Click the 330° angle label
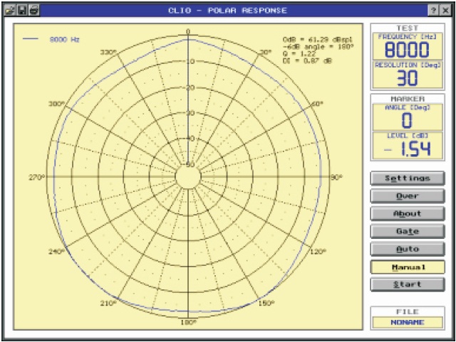This screenshot has width=456, height=342. pos(108,52)
